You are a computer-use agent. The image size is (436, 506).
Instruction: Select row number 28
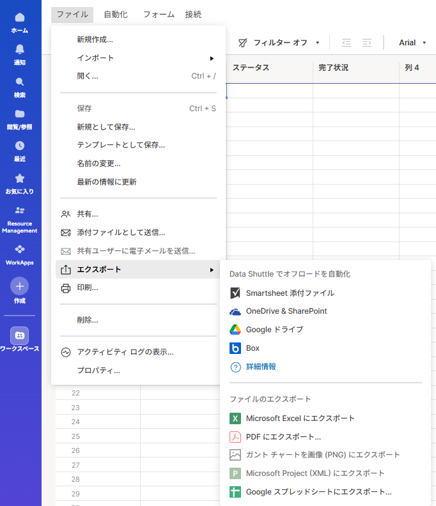click(x=75, y=480)
